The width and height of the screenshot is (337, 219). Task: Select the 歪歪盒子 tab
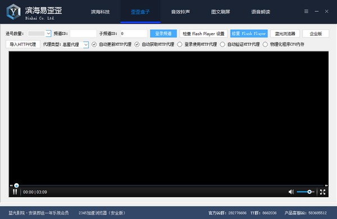[x=140, y=12]
